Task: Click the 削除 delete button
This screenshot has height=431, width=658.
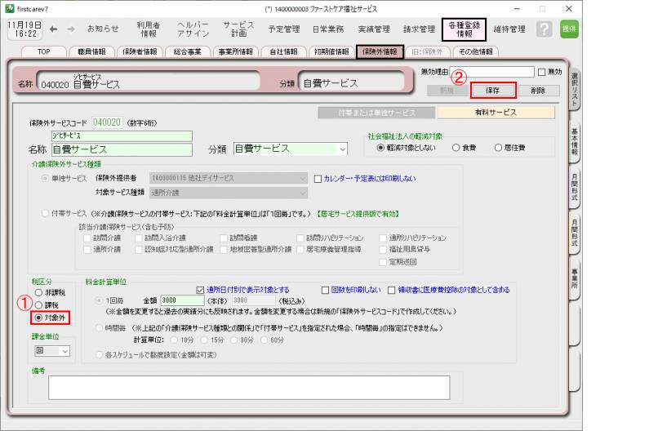Action: point(537,91)
